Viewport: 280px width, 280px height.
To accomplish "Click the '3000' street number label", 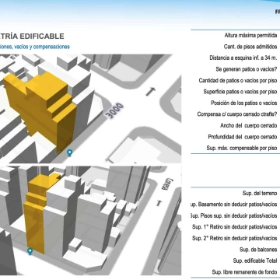I will [115, 111].
